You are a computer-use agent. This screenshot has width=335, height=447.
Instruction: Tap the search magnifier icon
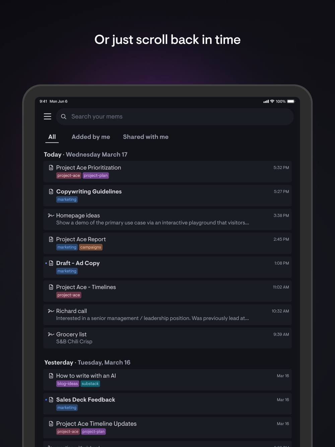click(x=64, y=117)
